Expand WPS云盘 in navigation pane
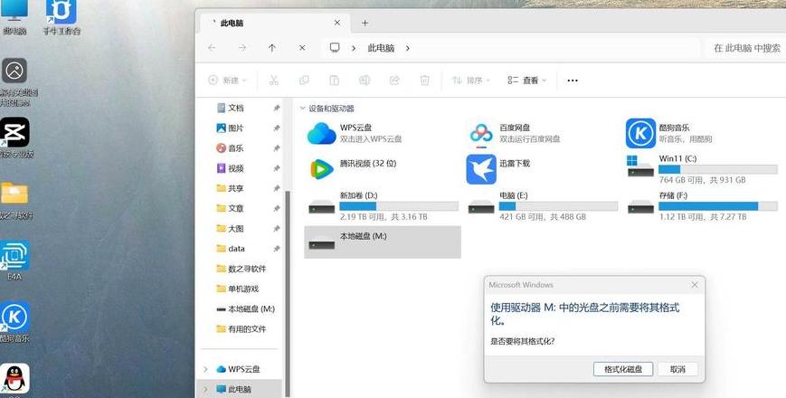The height and width of the screenshot is (398, 786). pyautogui.click(x=205, y=369)
